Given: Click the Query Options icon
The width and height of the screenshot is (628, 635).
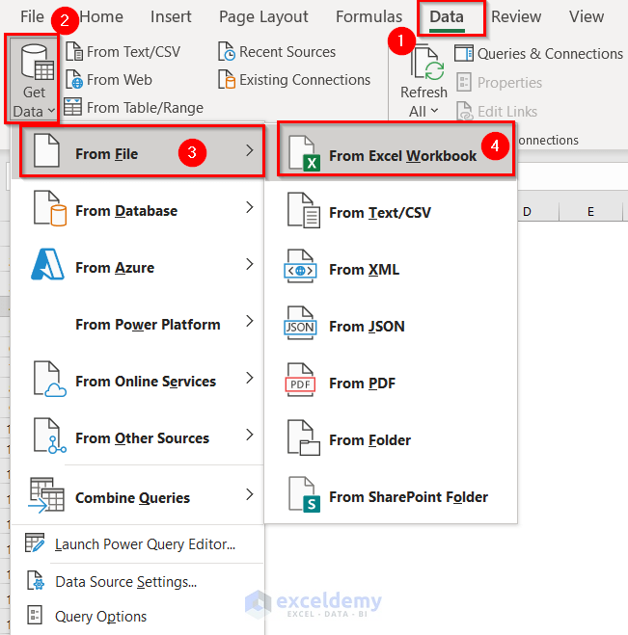Looking at the screenshot, I should tap(35, 615).
